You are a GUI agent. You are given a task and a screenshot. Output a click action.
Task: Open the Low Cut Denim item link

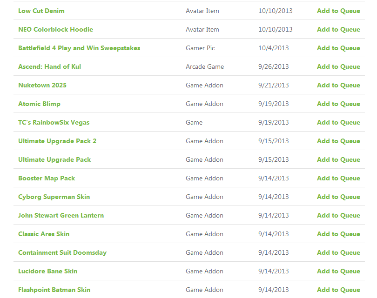click(x=41, y=11)
